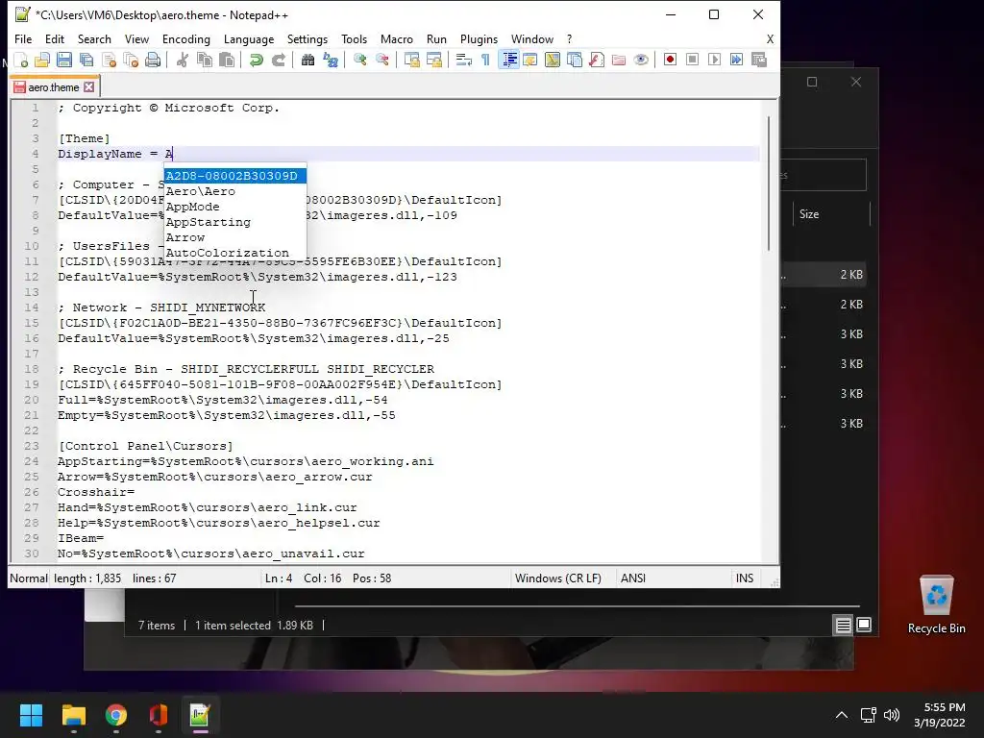The height and width of the screenshot is (738, 984).
Task: Click the Stop Recording macro icon
Action: (x=692, y=60)
